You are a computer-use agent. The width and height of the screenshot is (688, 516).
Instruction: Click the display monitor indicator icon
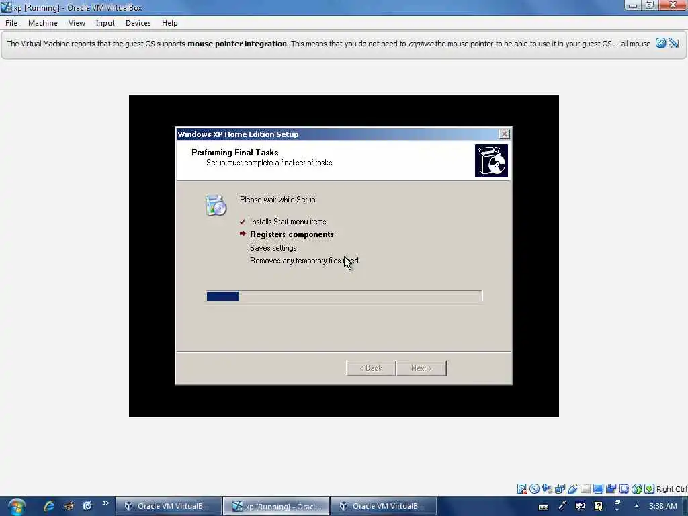(598, 489)
